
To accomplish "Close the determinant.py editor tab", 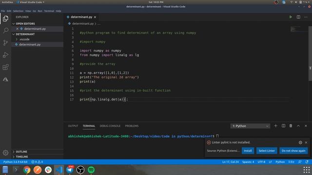I will [x=95, y=17].
